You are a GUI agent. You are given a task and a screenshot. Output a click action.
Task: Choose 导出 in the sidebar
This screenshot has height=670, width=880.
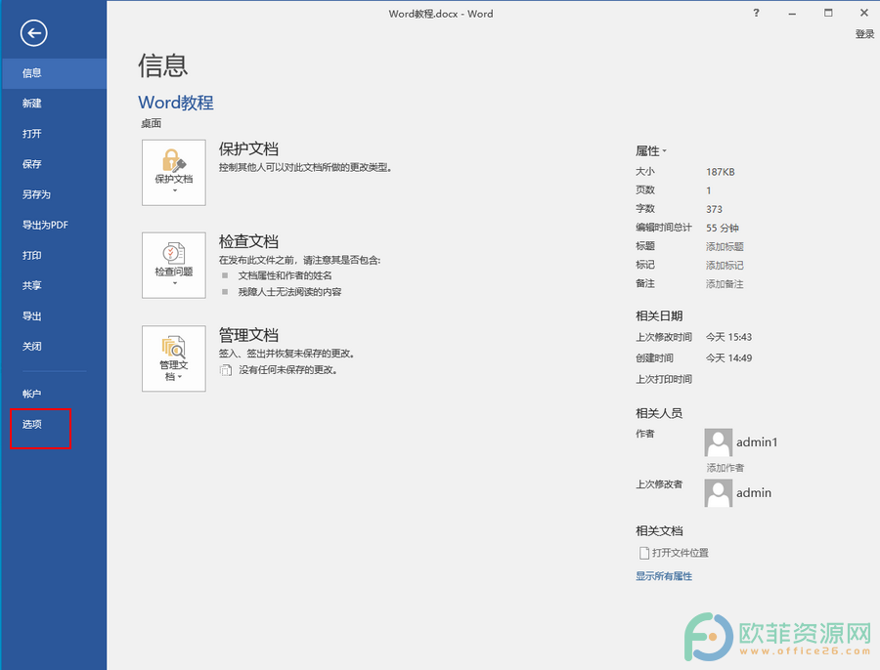point(54,315)
